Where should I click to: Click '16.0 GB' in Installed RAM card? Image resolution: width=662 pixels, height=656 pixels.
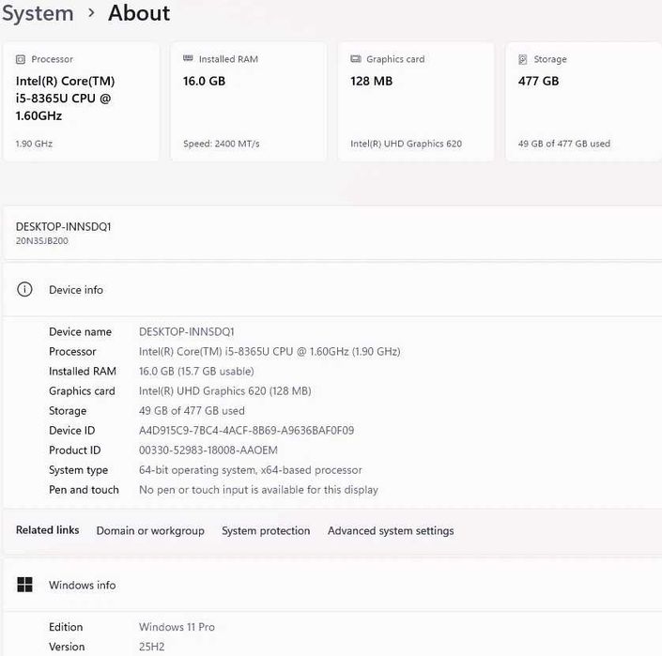coord(204,81)
